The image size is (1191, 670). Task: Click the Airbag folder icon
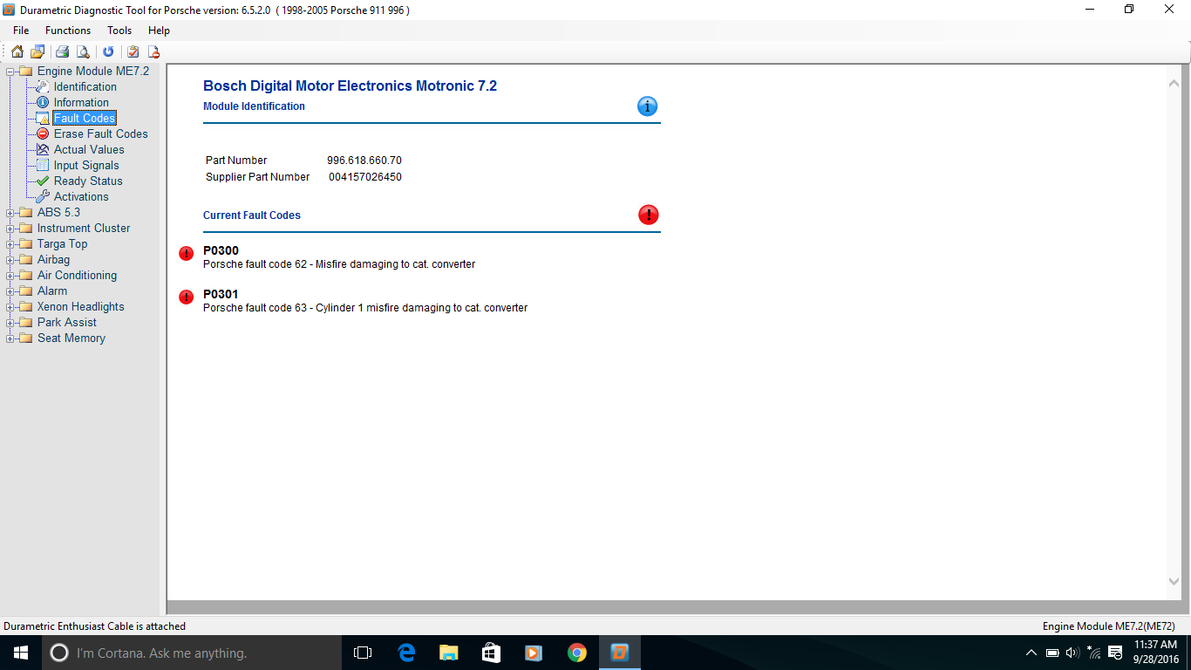[25, 259]
